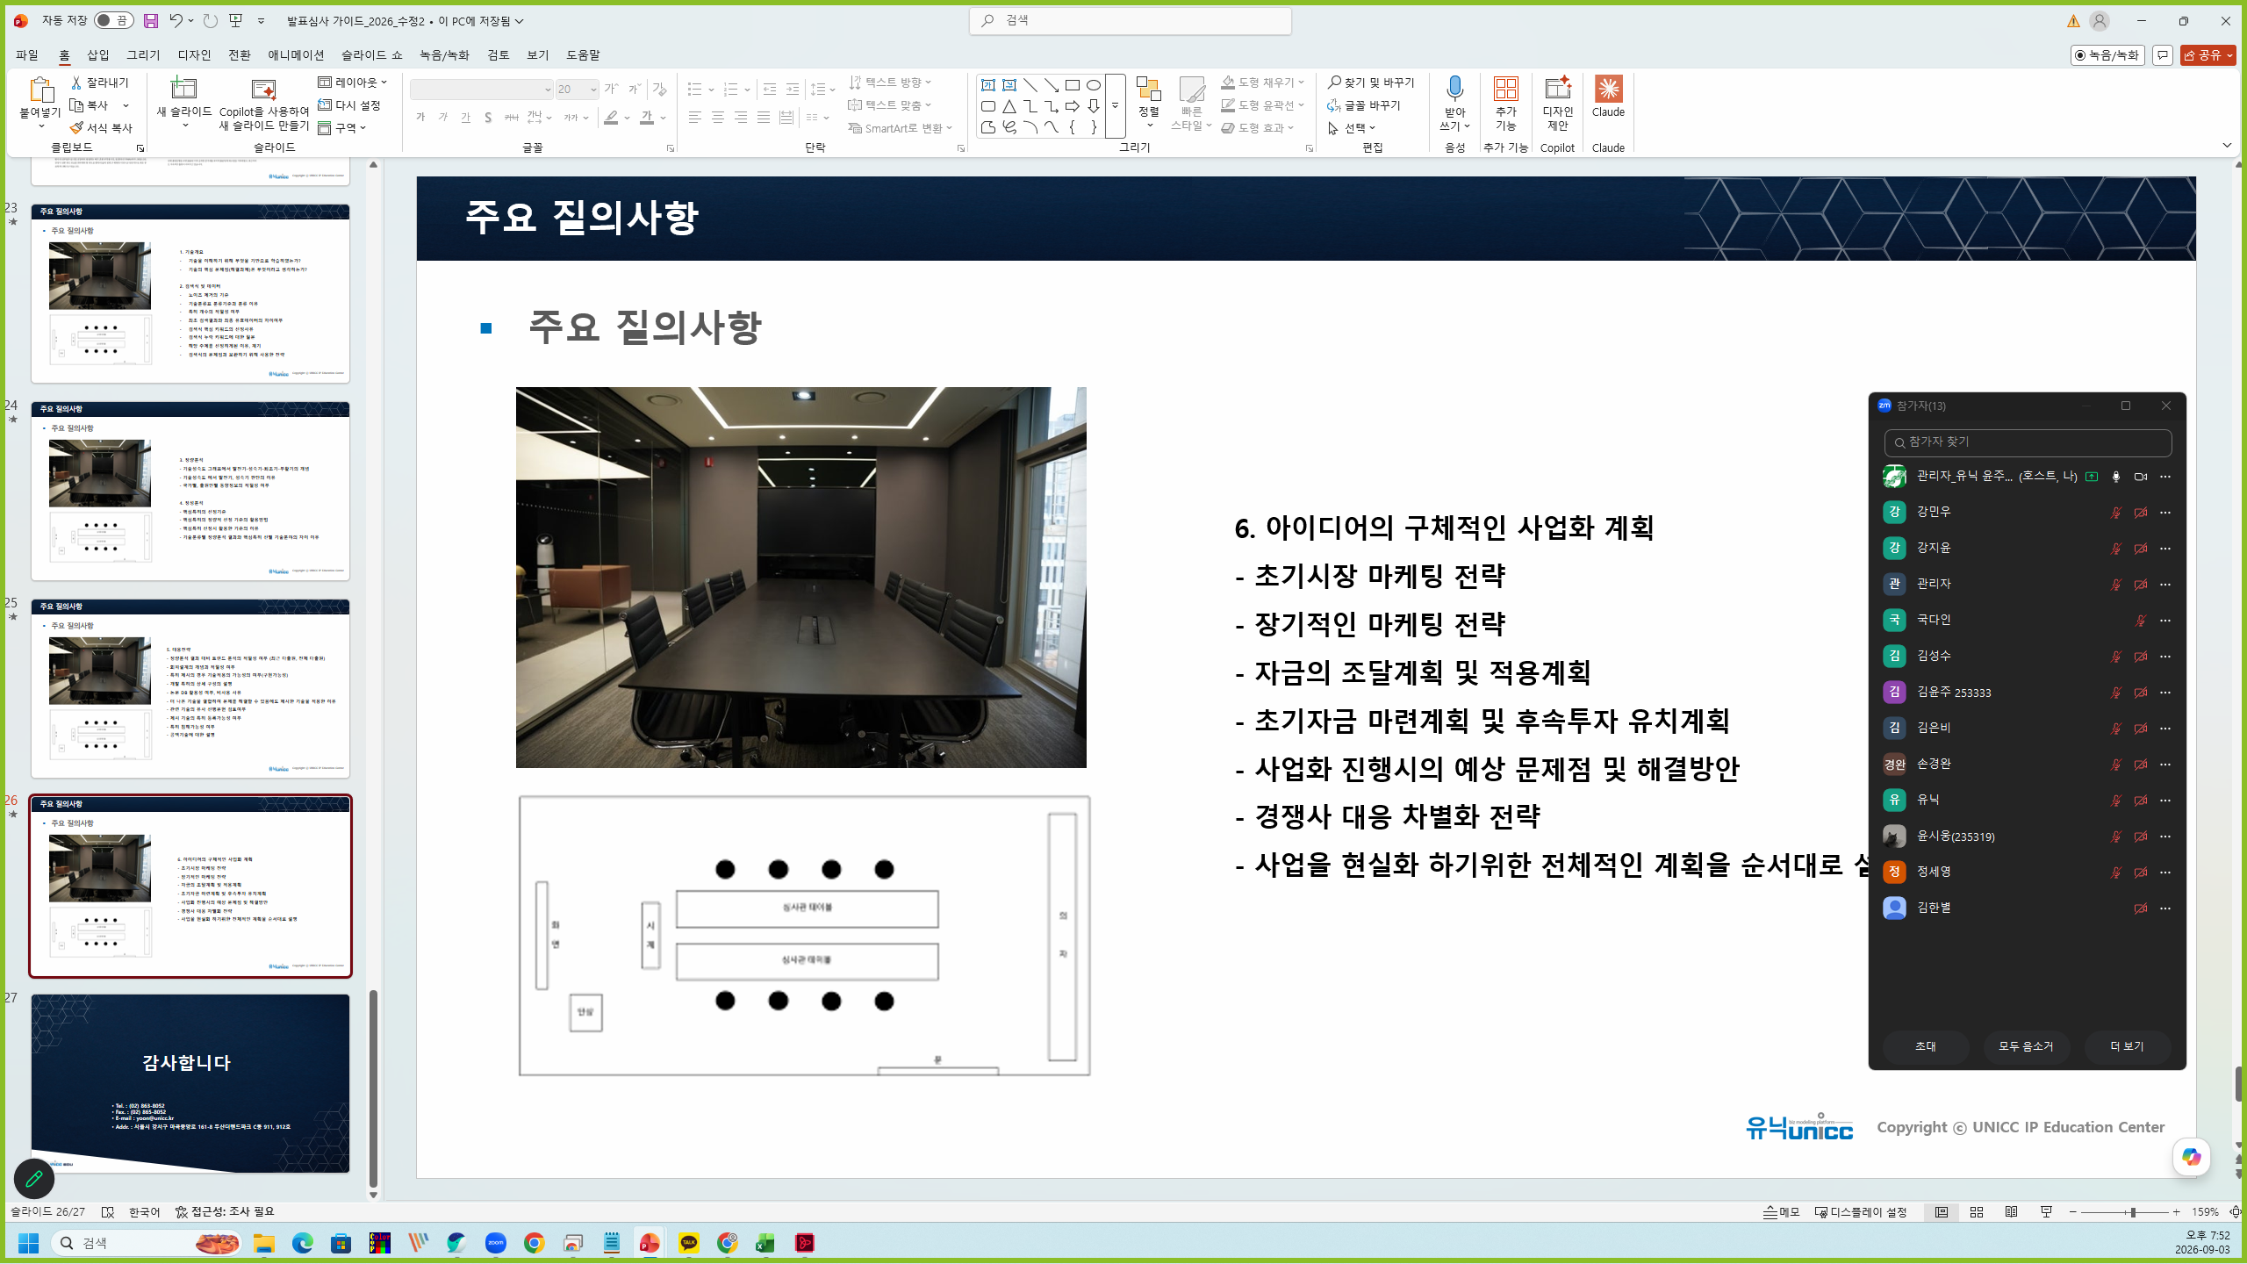Click Mute All (모두 음소거) button
2247x1264 pixels.
[2026, 1046]
